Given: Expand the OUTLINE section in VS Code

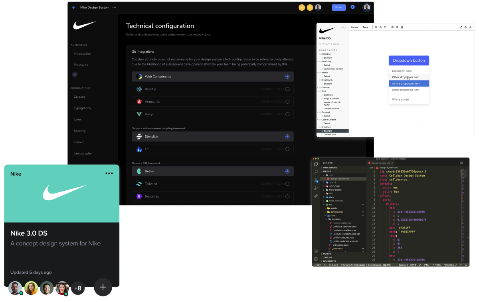Looking at the screenshot, I should click(326, 254).
